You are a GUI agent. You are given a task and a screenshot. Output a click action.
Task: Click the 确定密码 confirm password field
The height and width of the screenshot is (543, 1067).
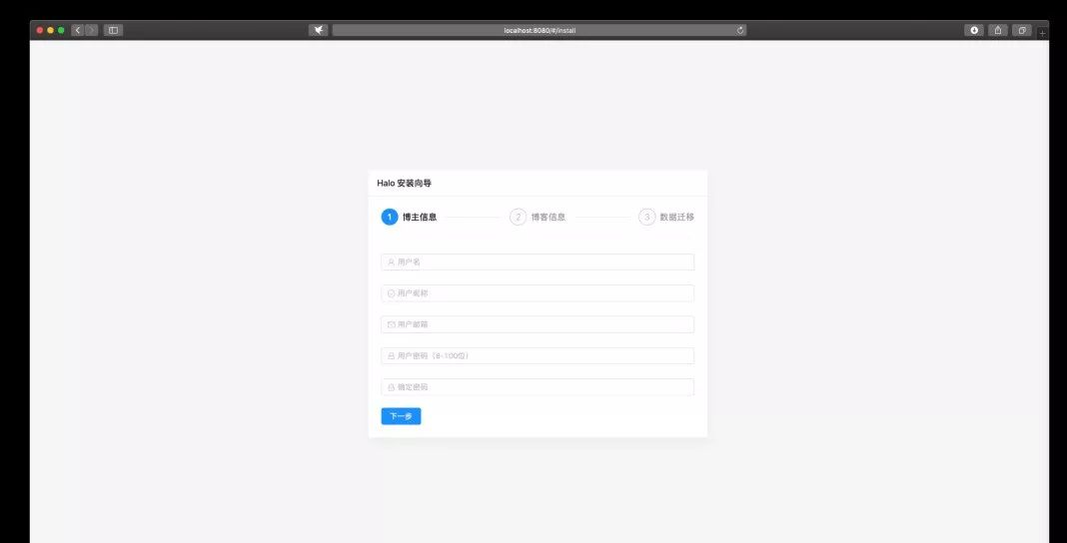pos(537,386)
